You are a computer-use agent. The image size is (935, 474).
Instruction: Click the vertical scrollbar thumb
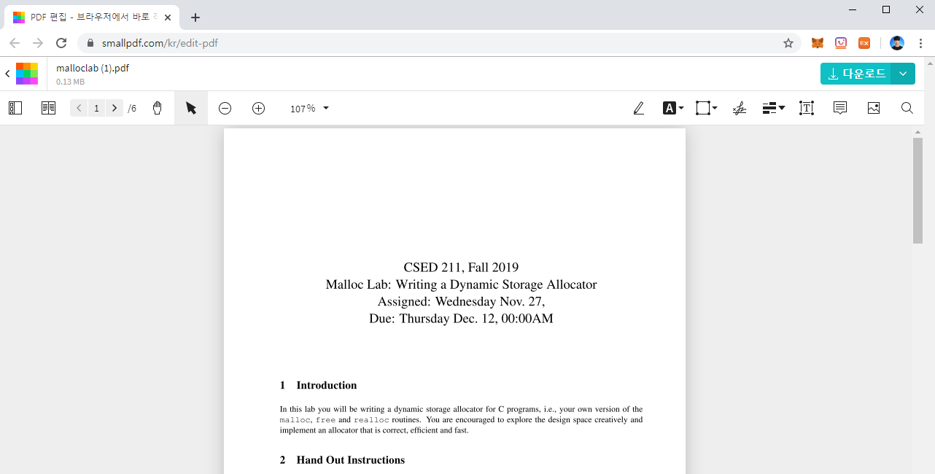[x=917, y=190]
